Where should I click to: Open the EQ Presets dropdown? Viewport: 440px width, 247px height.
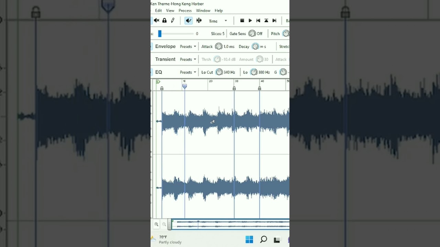[x=188, y=72]
